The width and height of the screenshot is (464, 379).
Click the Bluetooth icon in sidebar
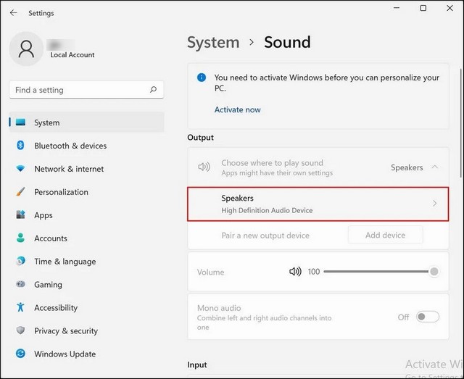click(x=20, y=145)
